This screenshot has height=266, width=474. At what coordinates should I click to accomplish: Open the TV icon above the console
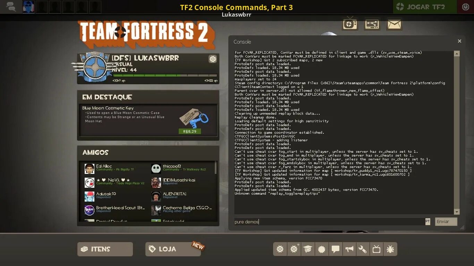pos(350,24)
